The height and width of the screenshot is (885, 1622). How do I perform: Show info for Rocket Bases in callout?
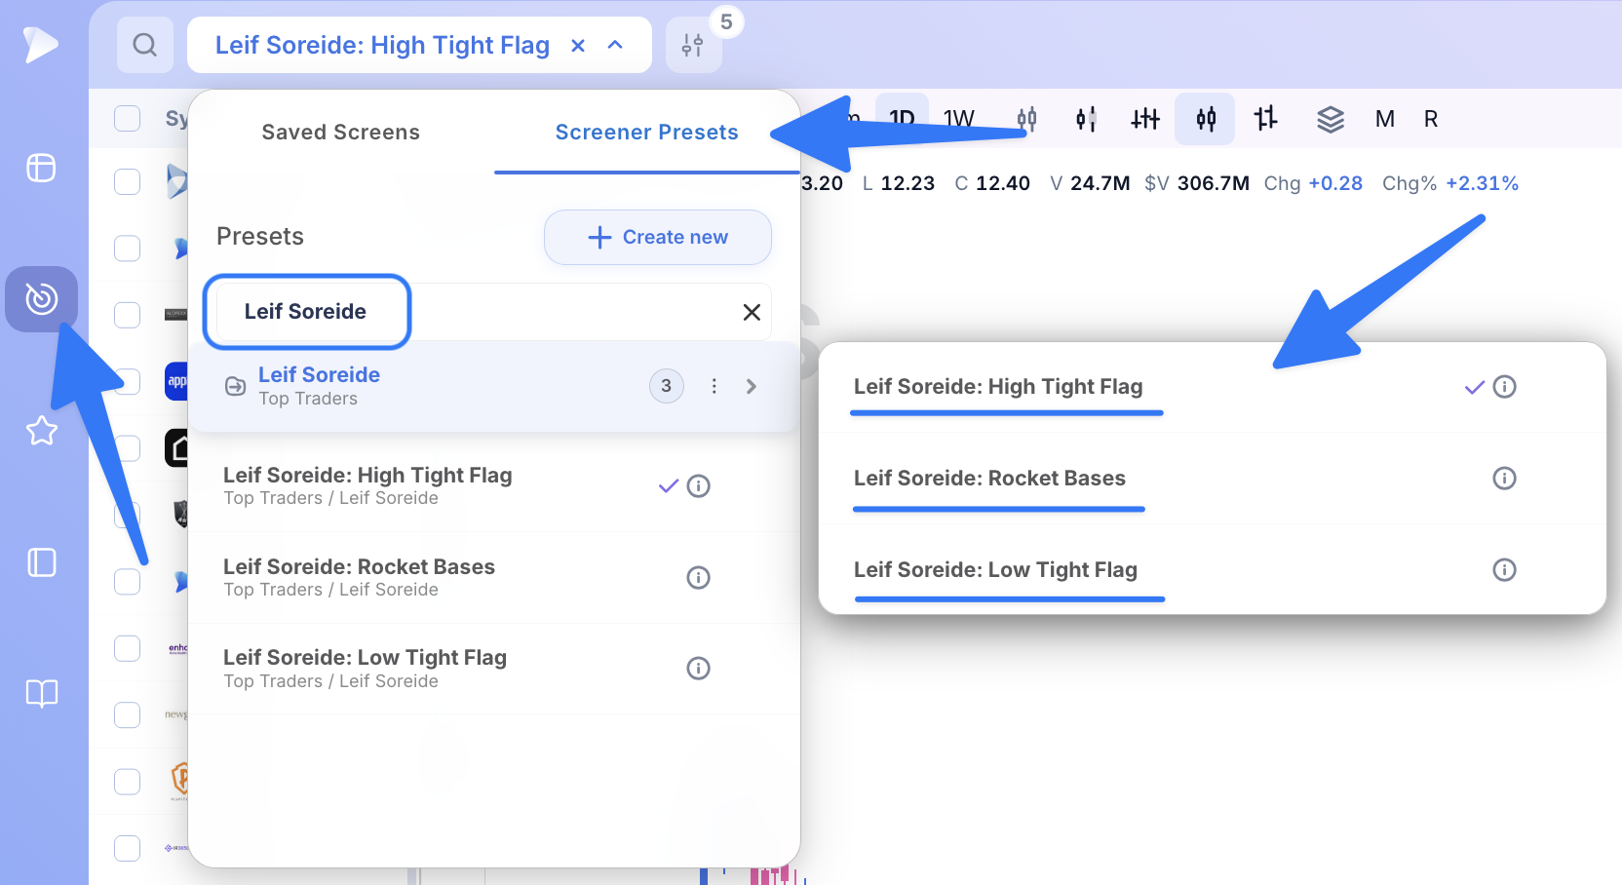pyautogui.click(x=1505, y=479)
